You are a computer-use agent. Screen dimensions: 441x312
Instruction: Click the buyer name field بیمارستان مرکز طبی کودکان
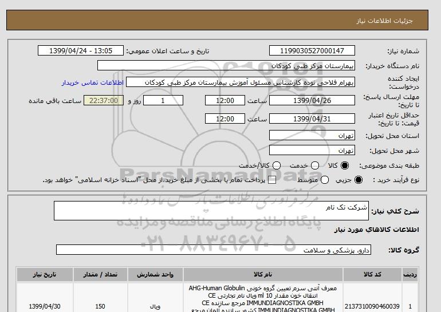click(226, 65)
